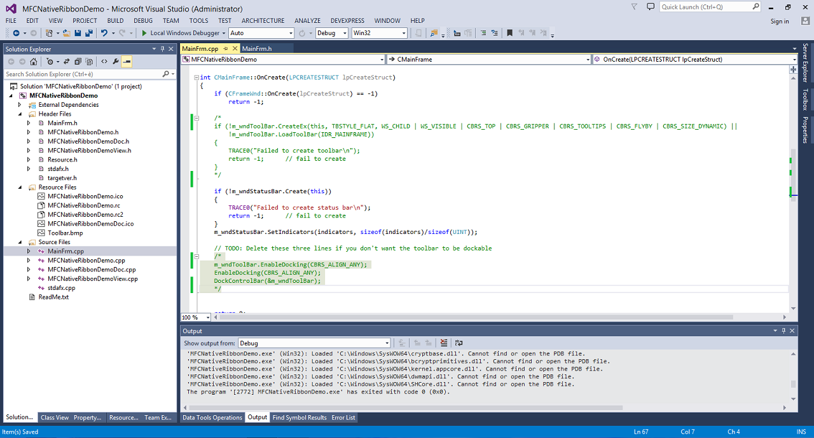
Task: Open Properties via the wrench icon
Action: click(116, 62)
